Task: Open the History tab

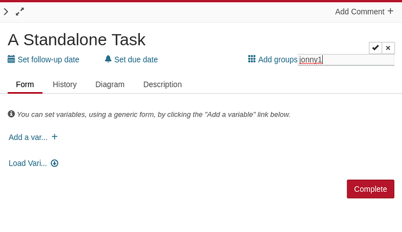Action: (x=65, y=85)
